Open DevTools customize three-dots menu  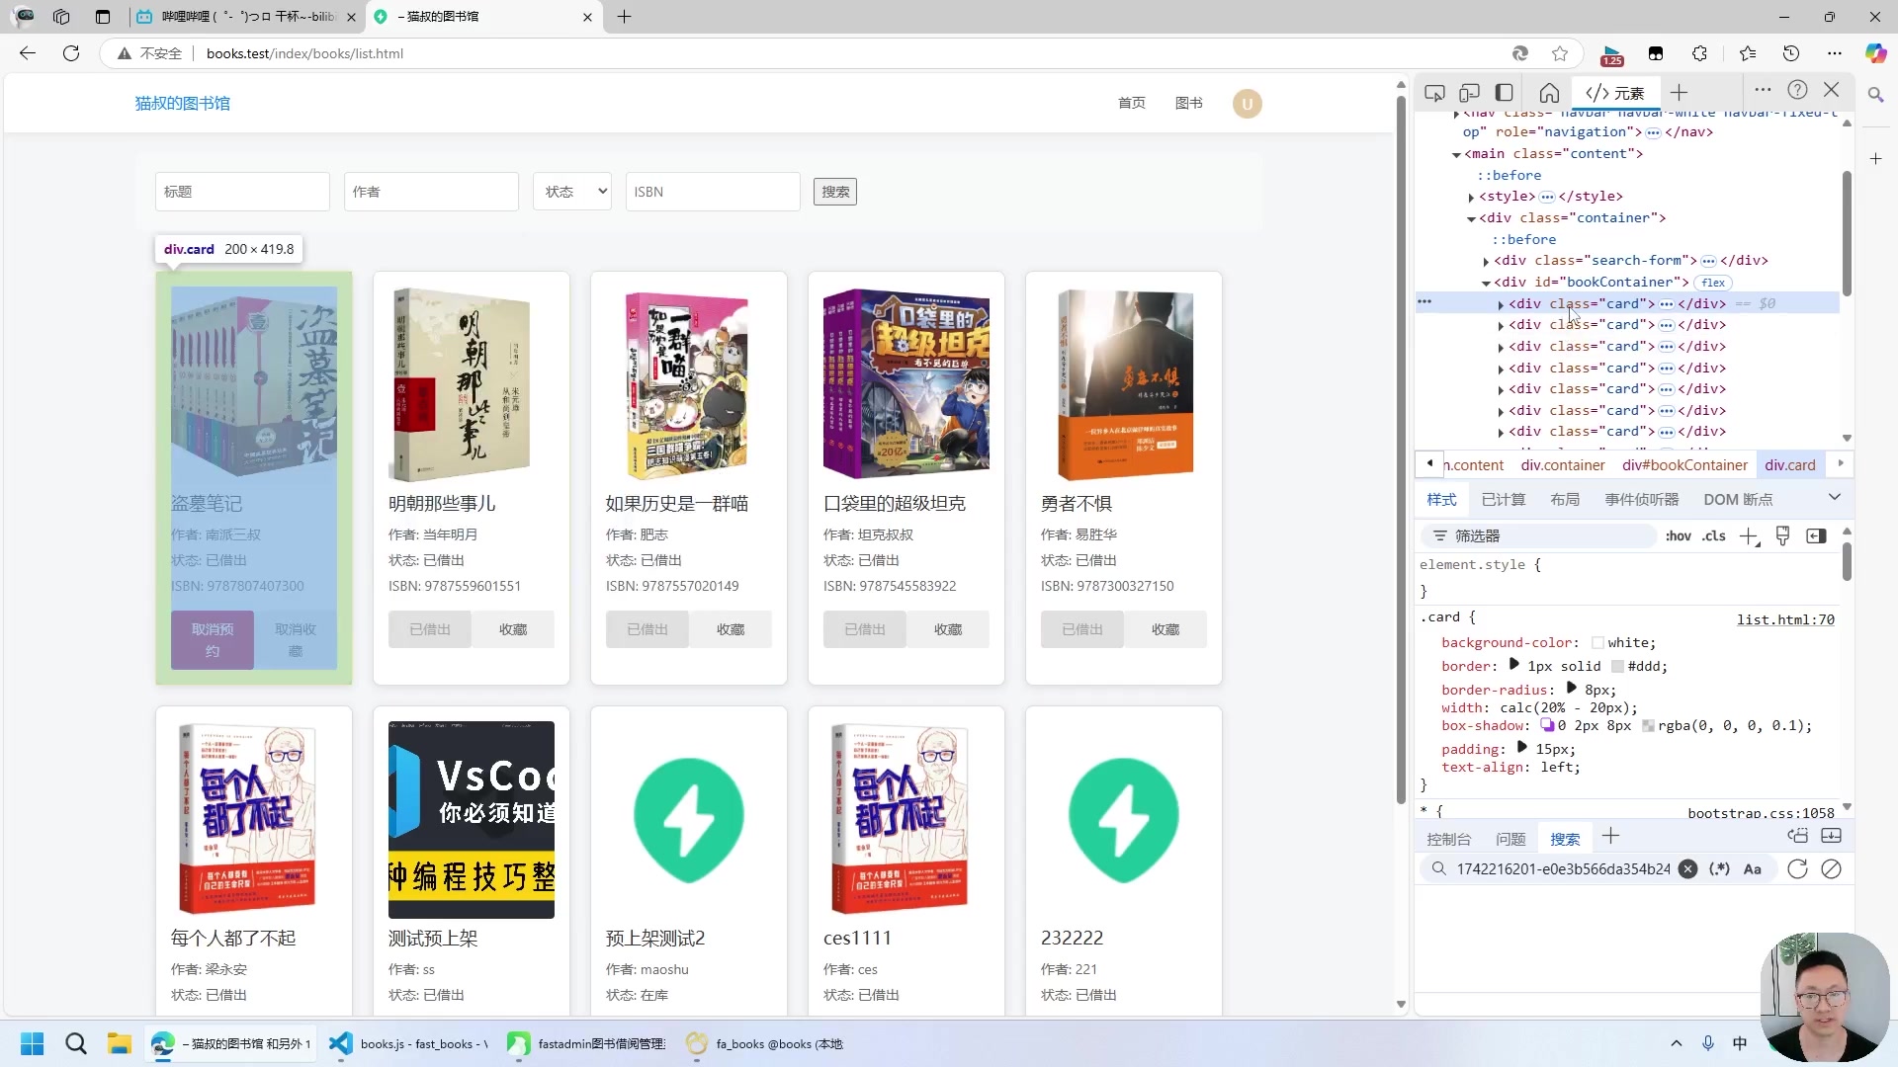pyautogui.click(x=1763, y=90)
